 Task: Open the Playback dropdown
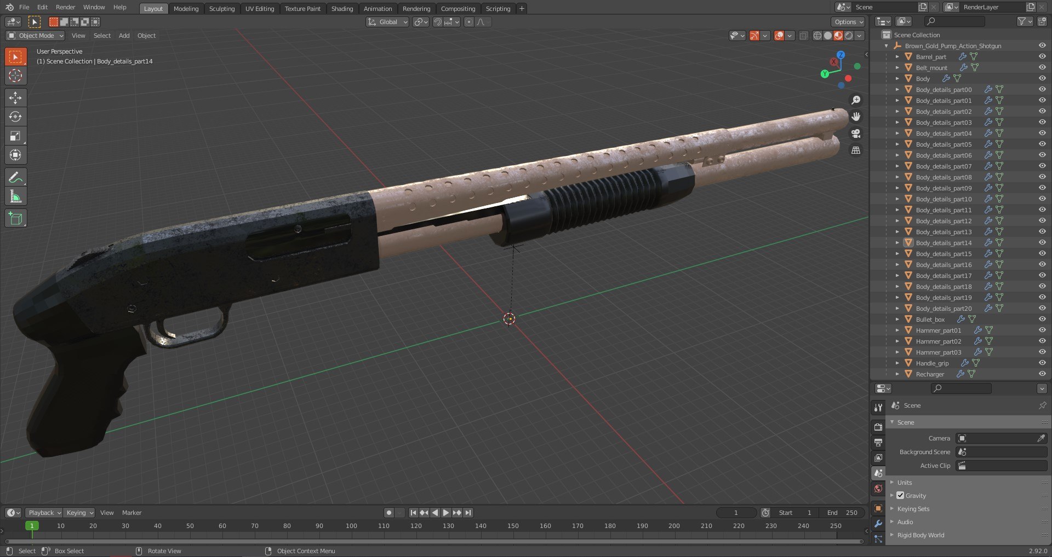44,513
